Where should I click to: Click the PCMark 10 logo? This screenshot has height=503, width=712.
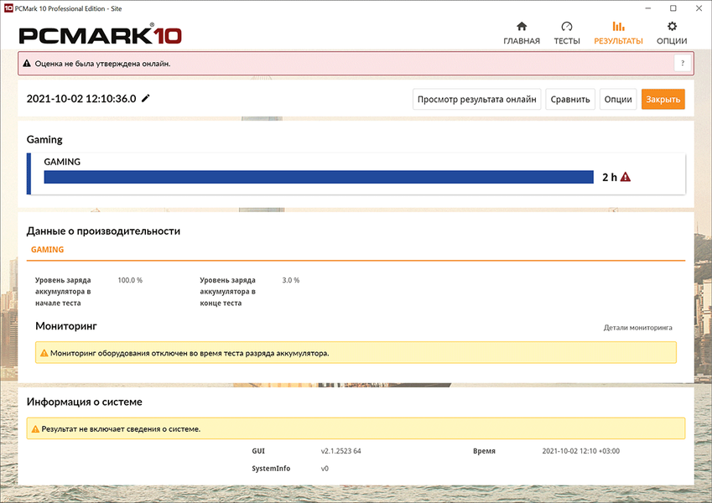pyautogui.click(x=100, y=34)
